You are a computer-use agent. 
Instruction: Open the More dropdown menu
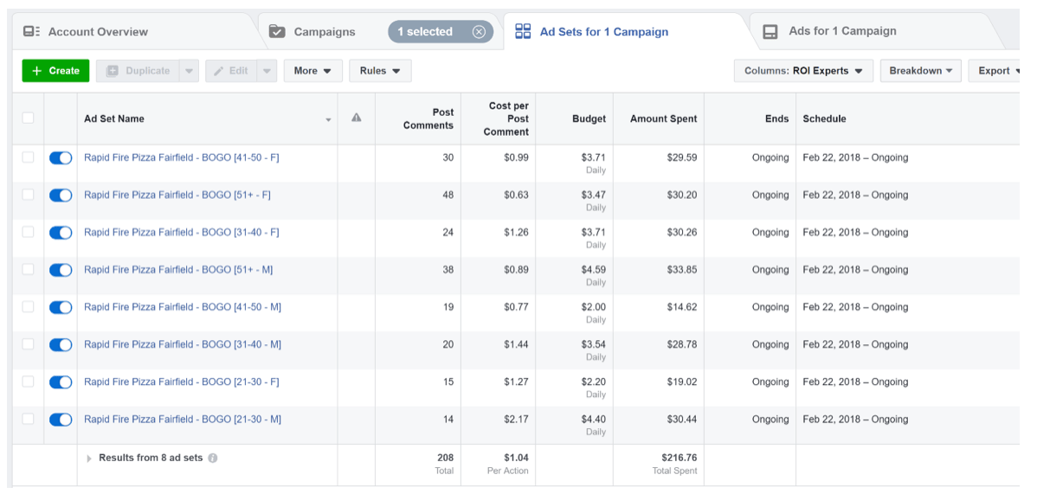pyautogui.click(x=312, y=71)
